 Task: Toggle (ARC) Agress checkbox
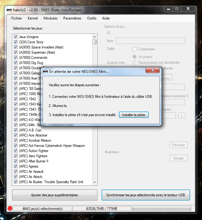pos(16,166)
